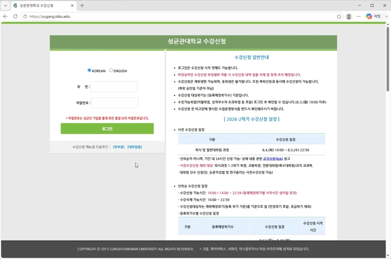The height and width of the screenshot is (259, 391).
Task: Click the 등록예정학기수 column header
Action: 223,227
